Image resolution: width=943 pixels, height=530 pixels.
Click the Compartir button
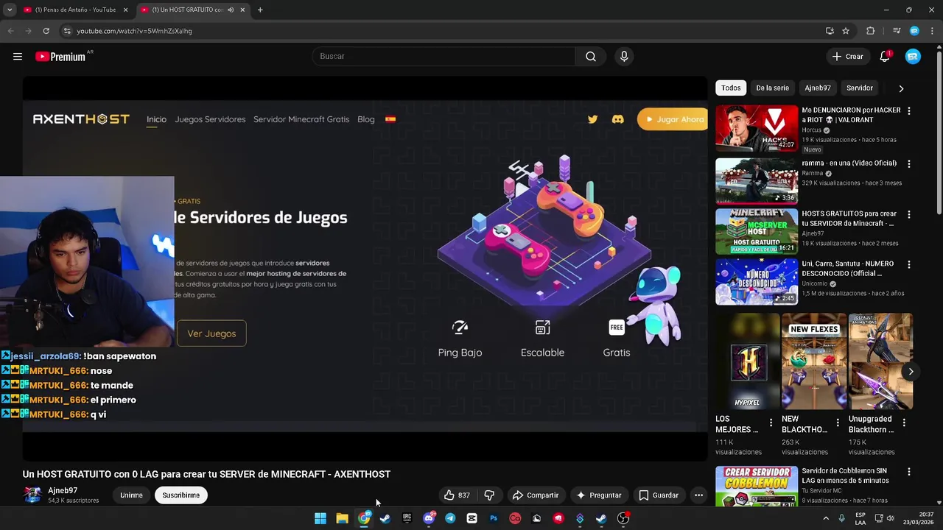pyautogui.click(x=536, y=495)
